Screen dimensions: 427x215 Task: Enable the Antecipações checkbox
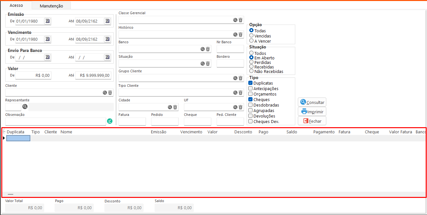251,88
